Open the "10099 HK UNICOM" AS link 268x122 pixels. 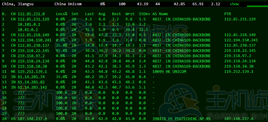(169, 72)
